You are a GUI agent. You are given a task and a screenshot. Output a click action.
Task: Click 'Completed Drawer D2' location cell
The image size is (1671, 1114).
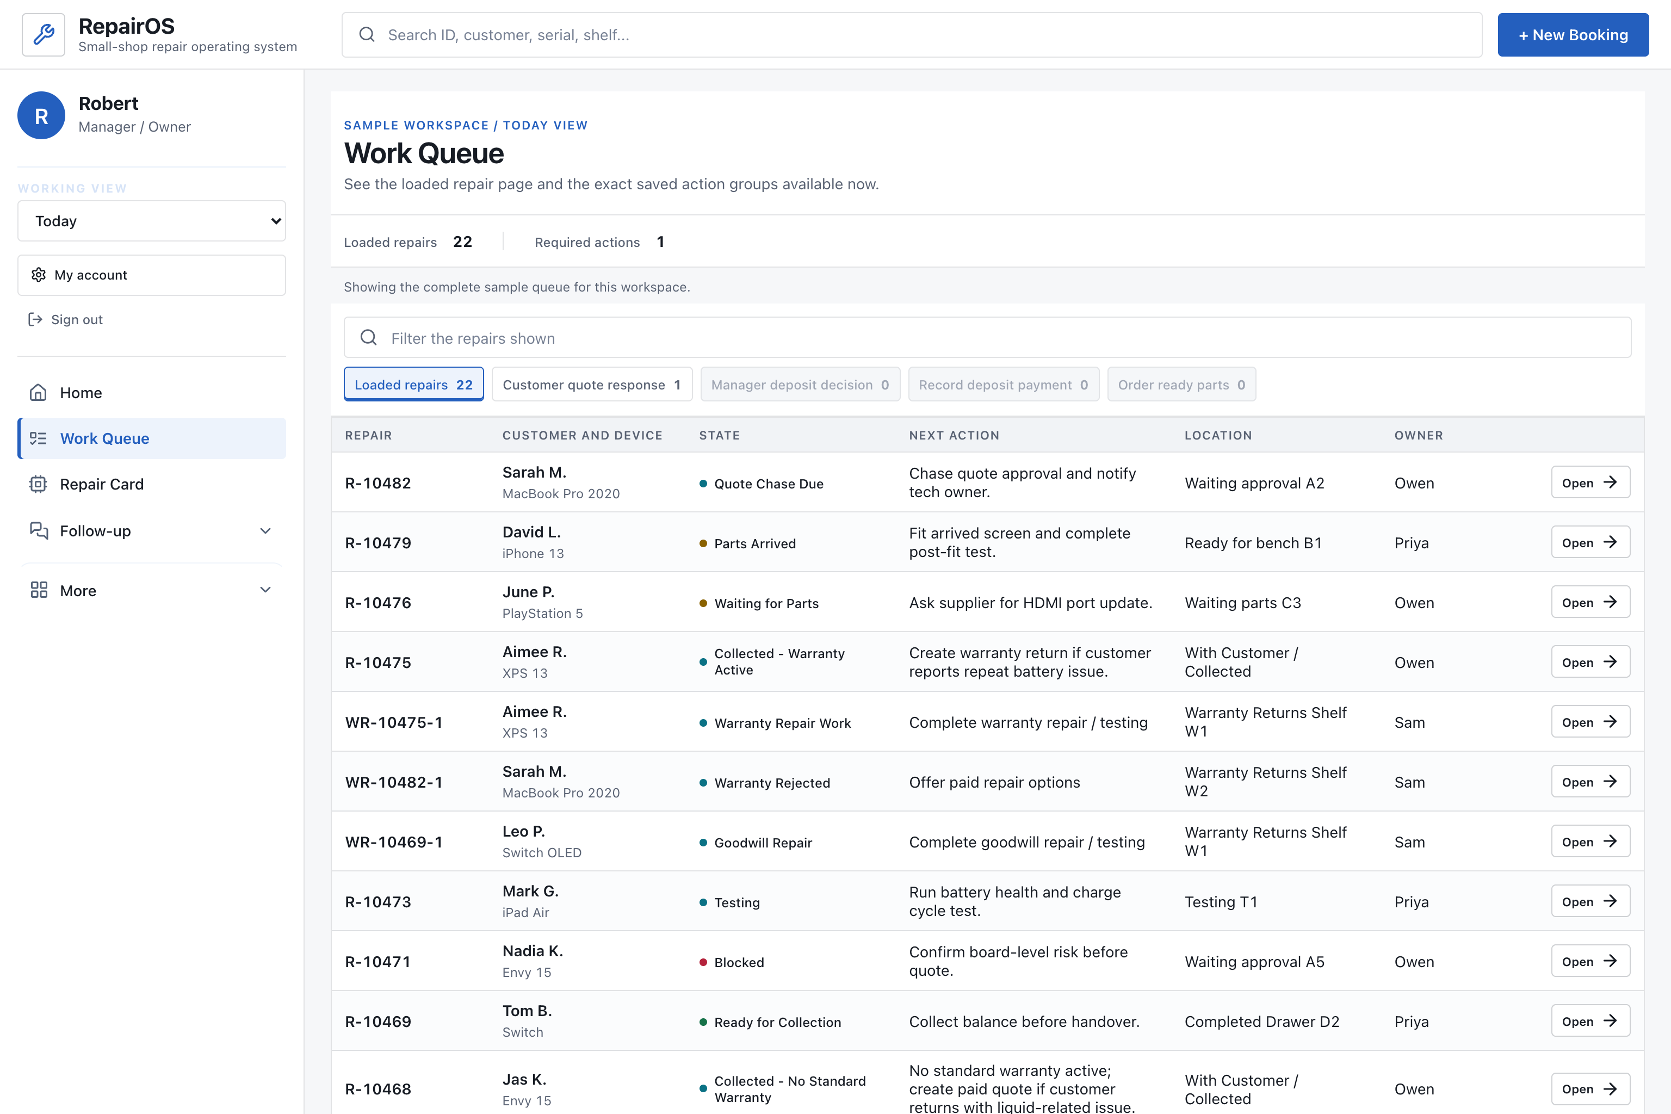(x=1261, y=1022)
